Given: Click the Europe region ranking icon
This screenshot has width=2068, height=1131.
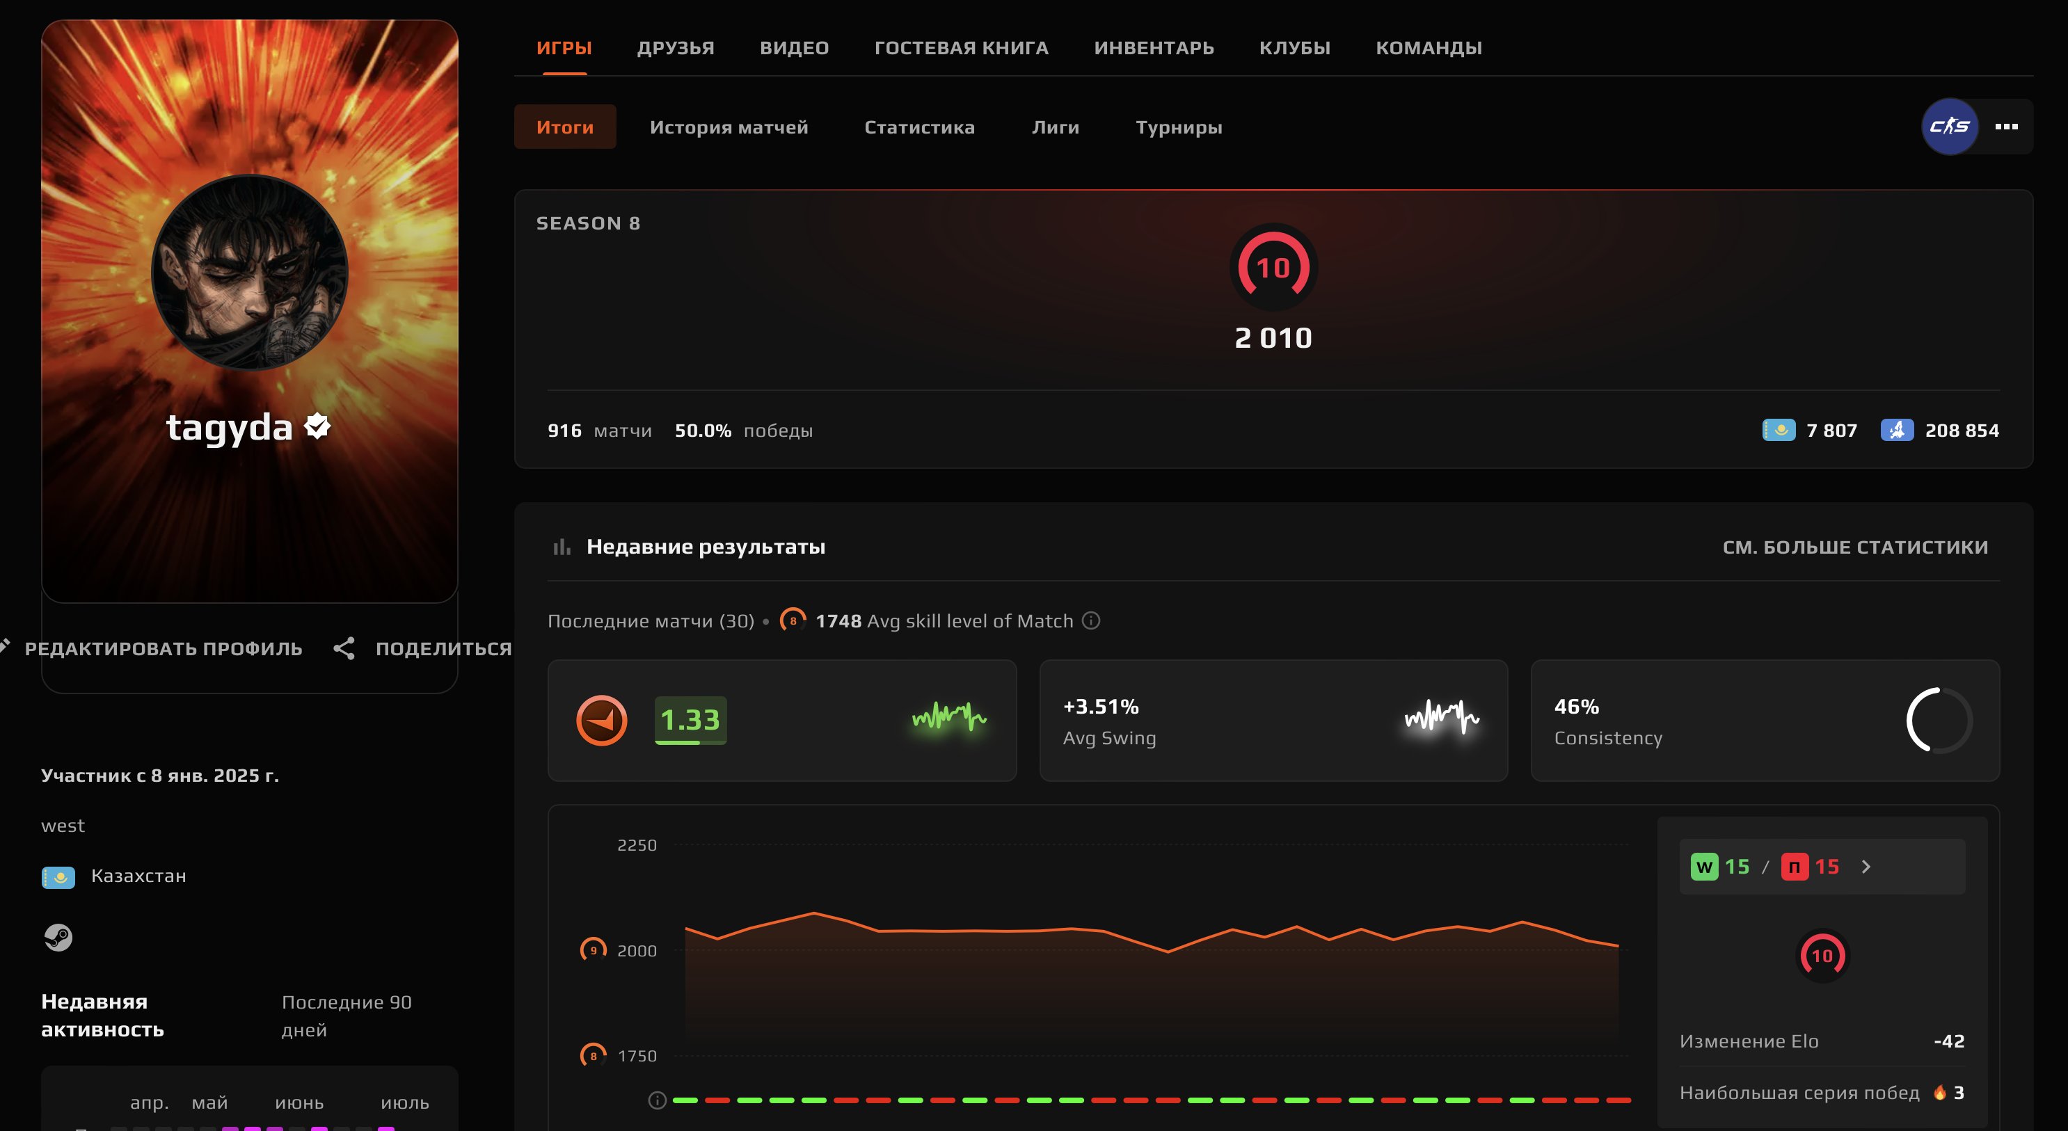Looking at the screenshot, I should (x=1896, y=431).
